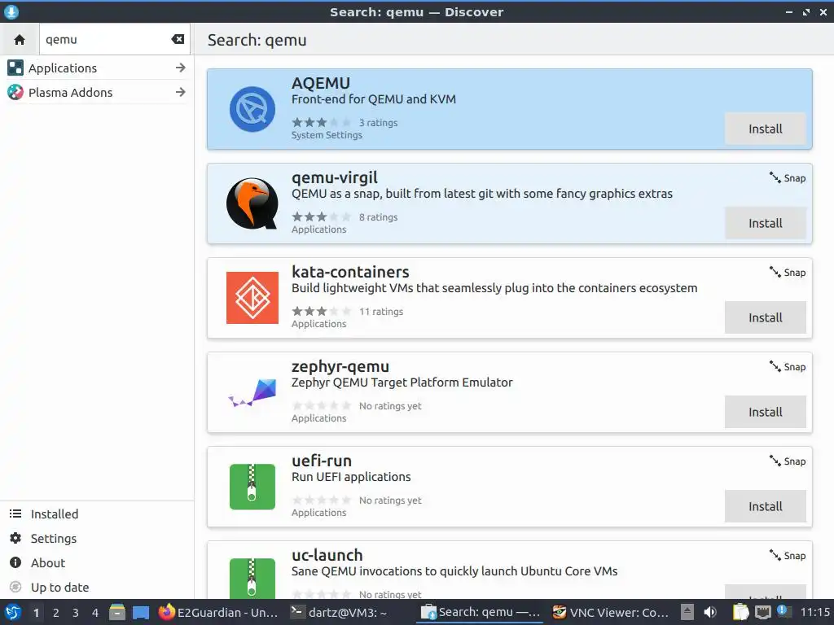The width and height of the screenshot is (834, 625).
Task: Click the Plasma Addons icon
Action: coord(15,93)
